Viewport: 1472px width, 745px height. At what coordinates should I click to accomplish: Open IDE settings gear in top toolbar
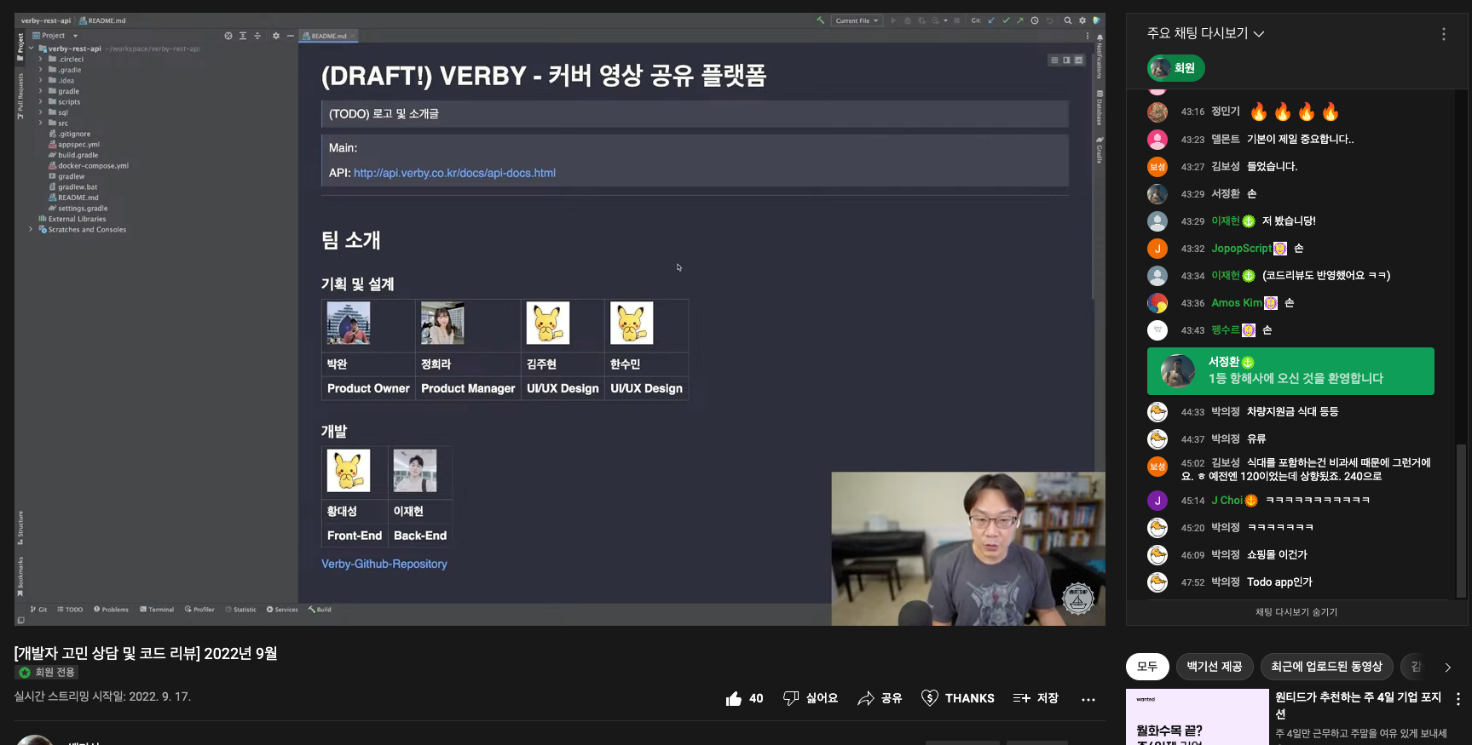click(x=1082, y=20)
